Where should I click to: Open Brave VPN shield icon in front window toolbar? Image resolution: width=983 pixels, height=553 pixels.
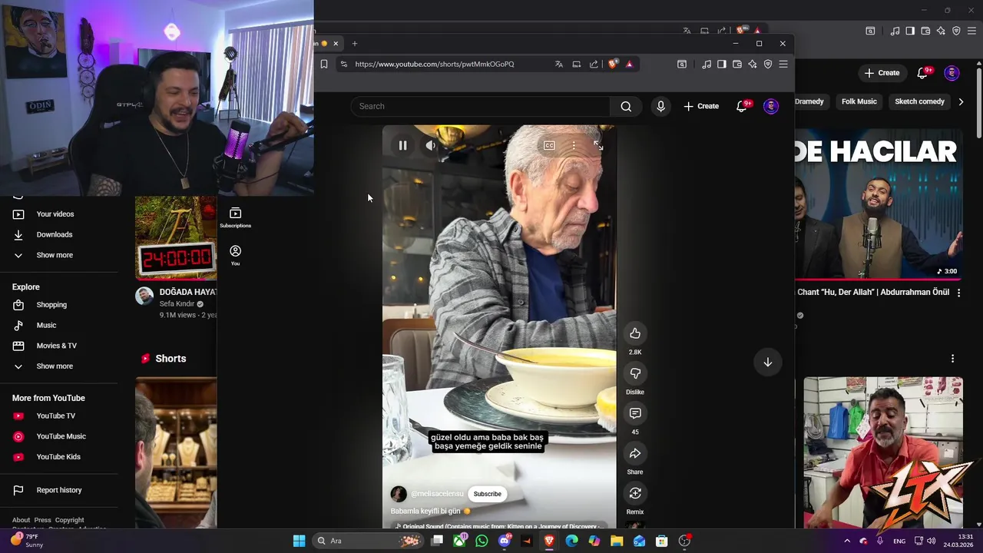(768, 65)
